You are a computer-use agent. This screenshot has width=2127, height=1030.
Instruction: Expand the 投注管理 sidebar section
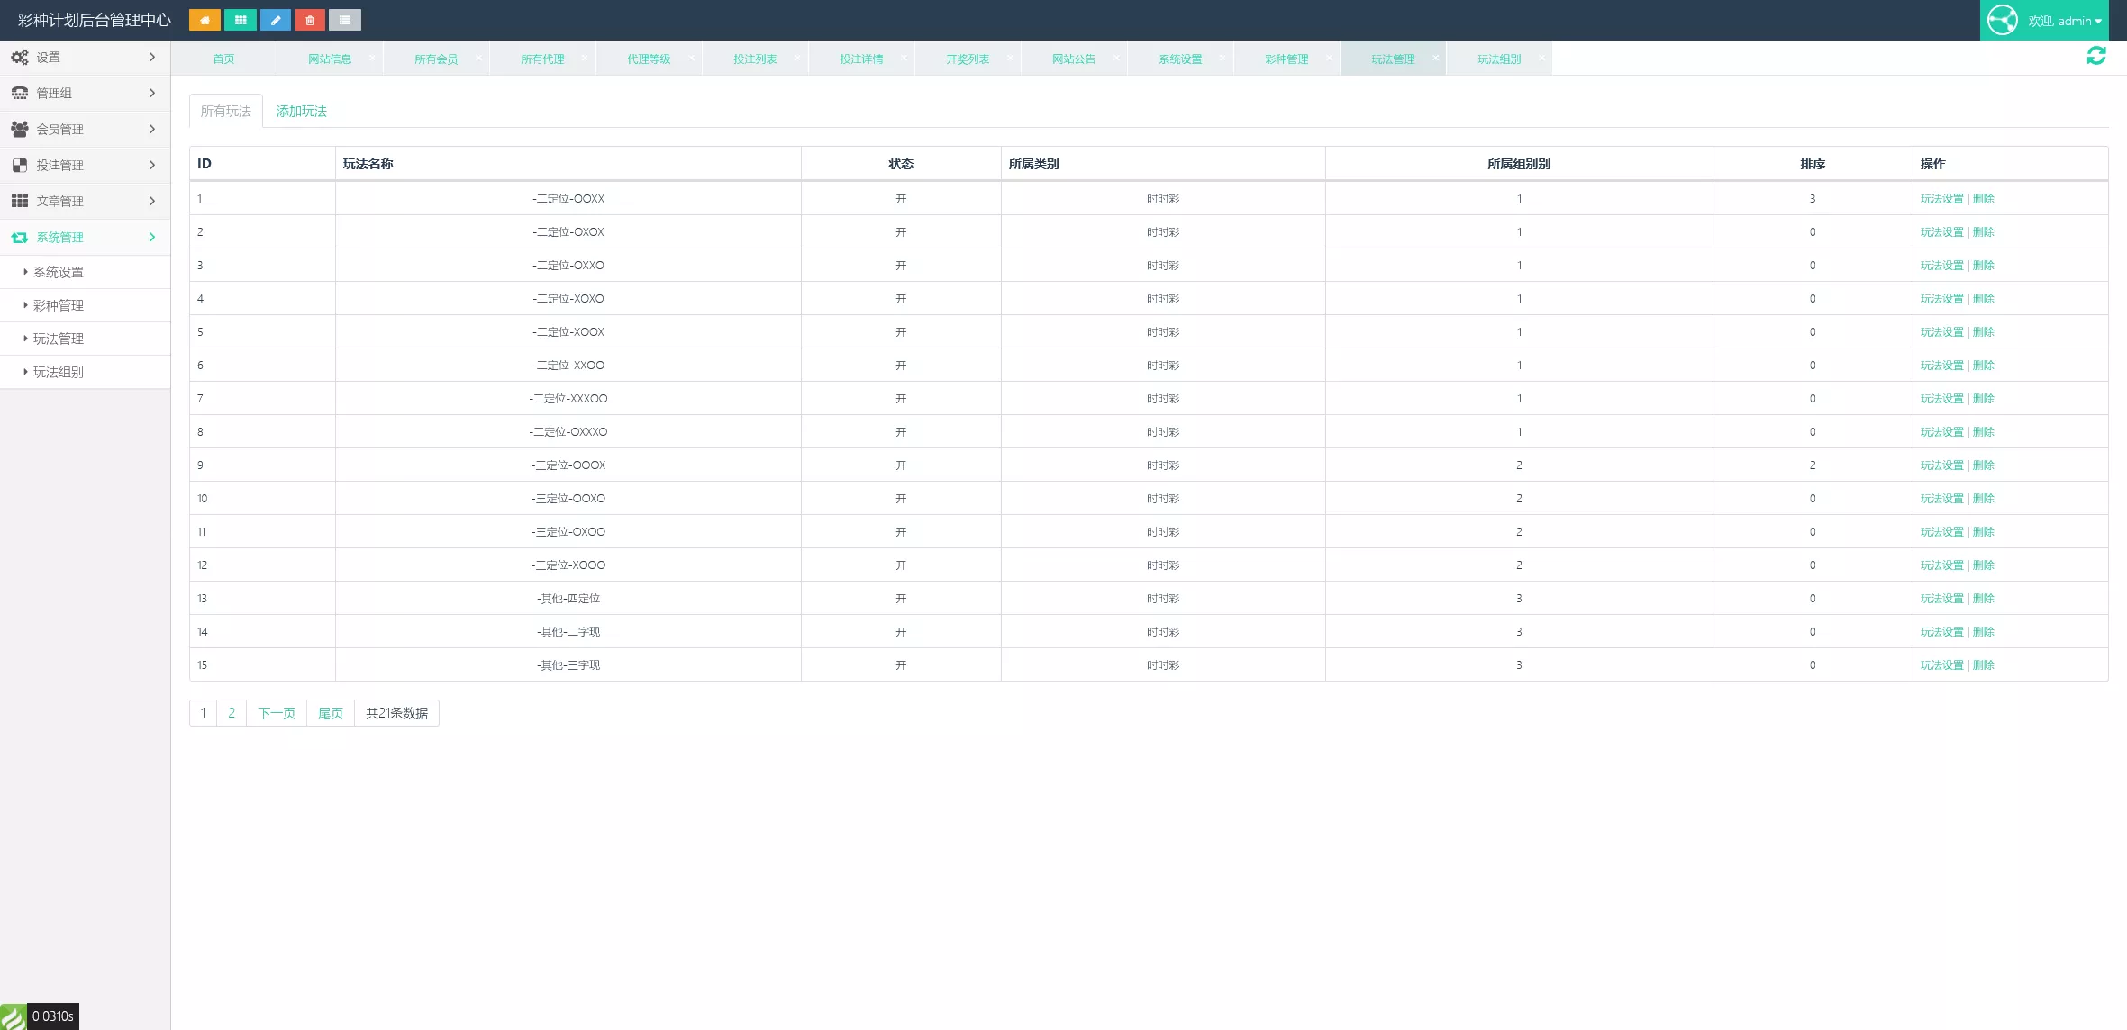click(85, 165)
